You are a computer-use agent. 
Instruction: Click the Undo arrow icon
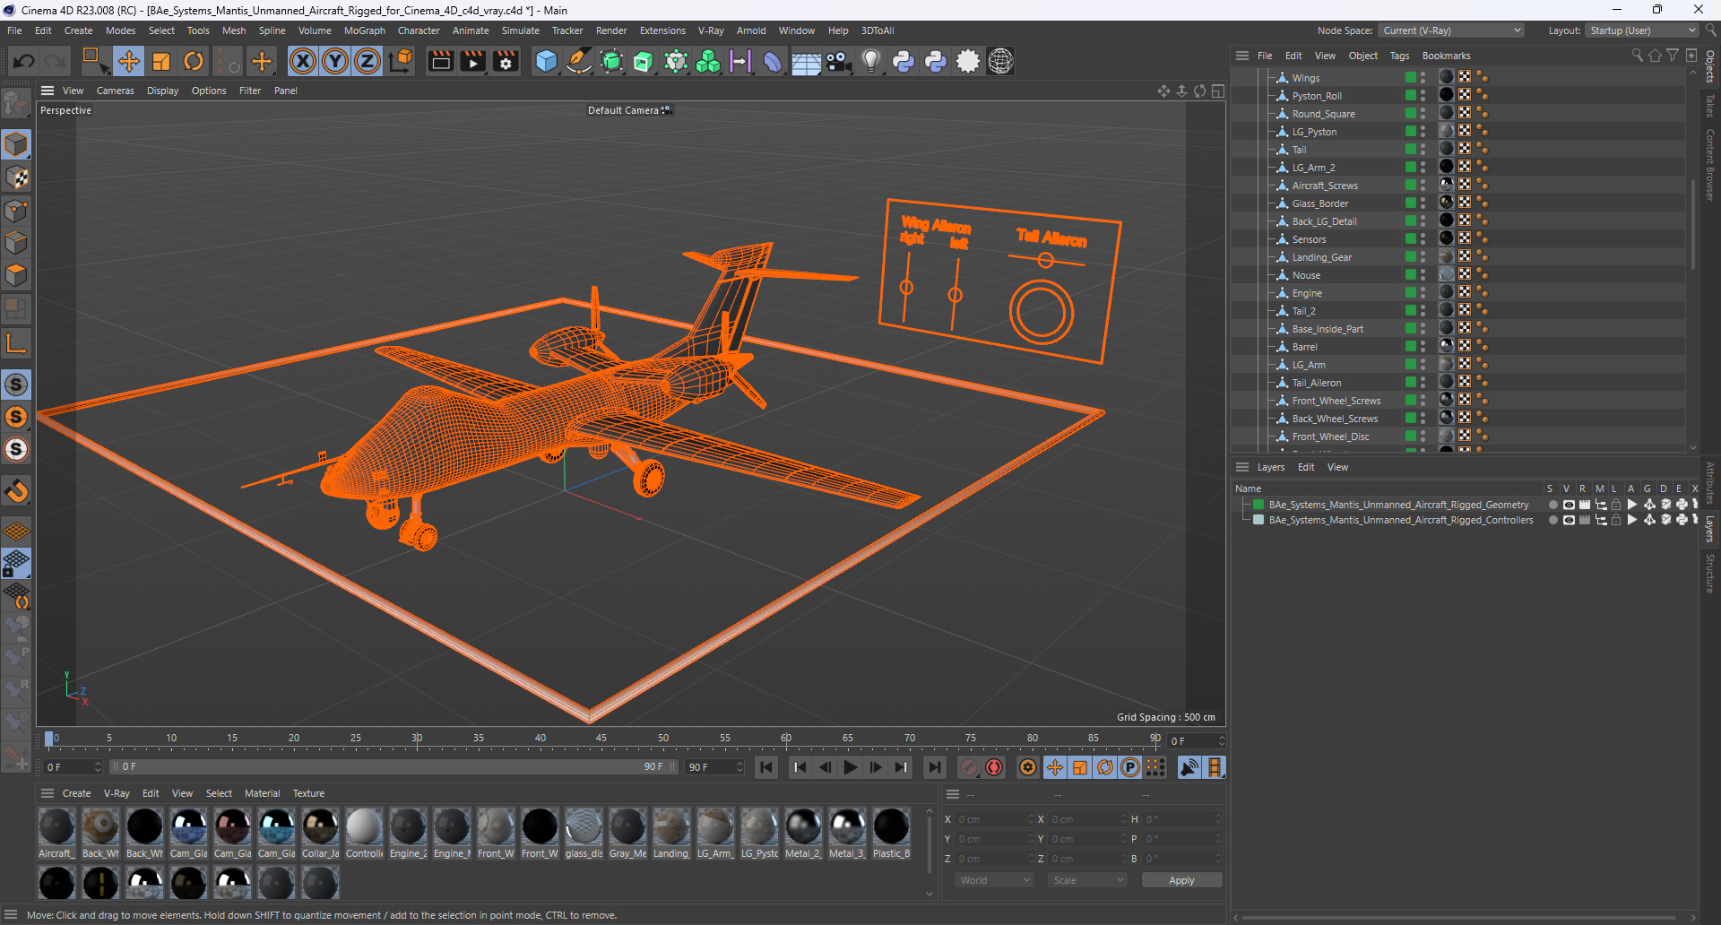coord(24,61)
